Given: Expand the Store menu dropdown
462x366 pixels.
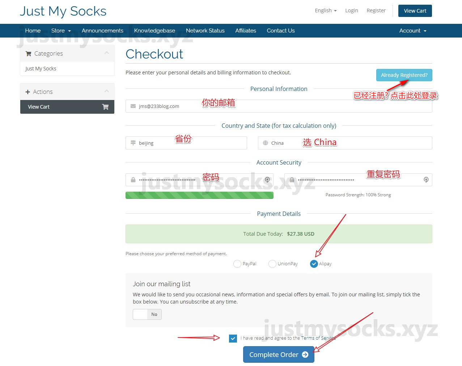Looking at the screenshot, I should point(61,31).
